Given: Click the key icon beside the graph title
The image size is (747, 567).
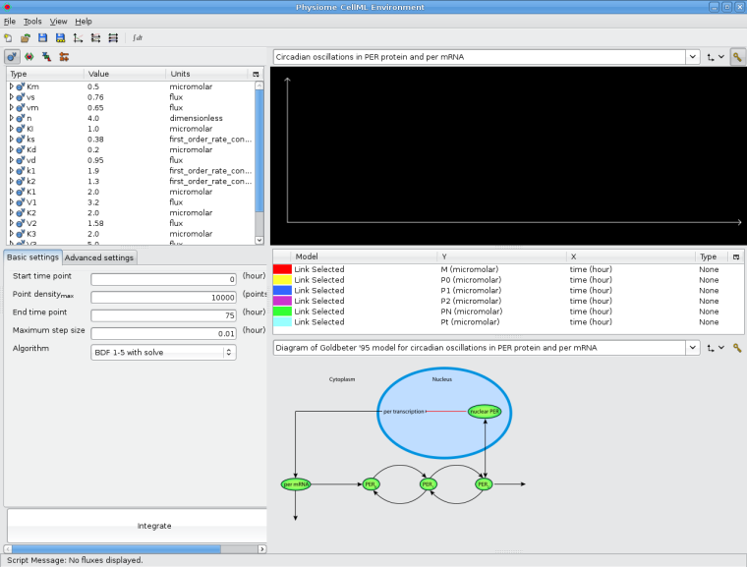Looking at the screenshot, I should pos(737,57).
